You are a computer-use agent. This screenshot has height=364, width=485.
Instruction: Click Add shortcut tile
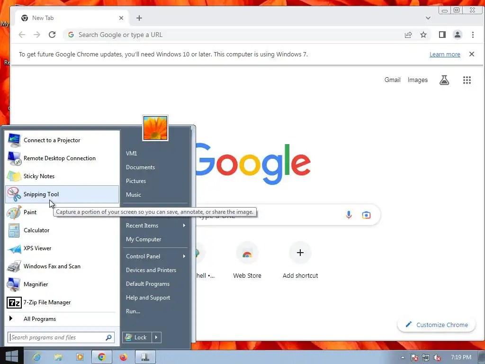[300, 260]
